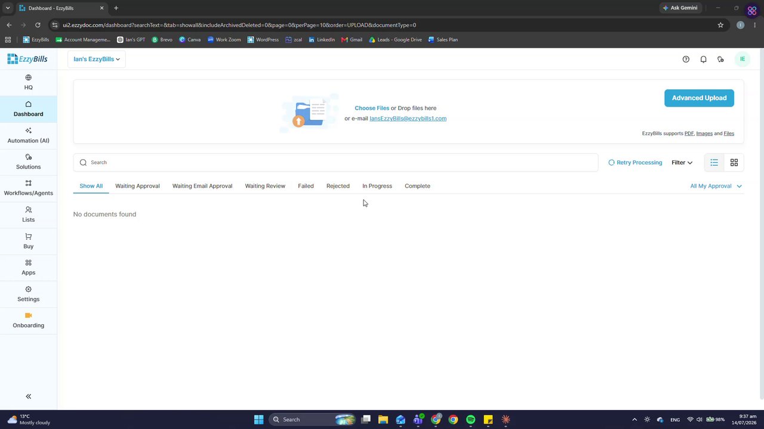This screenshot has height=429, width=764.
Task: Click the upload folder illustration
Action: coord(310,113)
